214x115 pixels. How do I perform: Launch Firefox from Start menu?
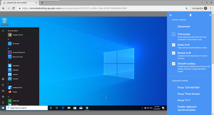pyautogui.click(x=13, y=92)
